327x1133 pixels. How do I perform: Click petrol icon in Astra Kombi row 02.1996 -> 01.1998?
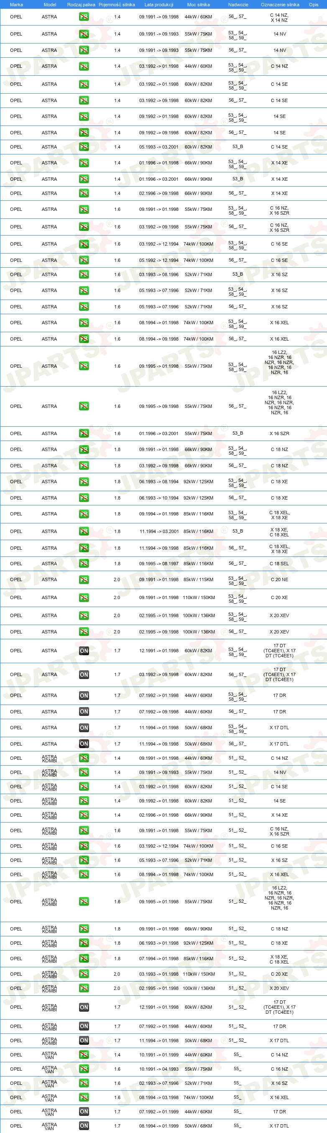click(84, 815)
